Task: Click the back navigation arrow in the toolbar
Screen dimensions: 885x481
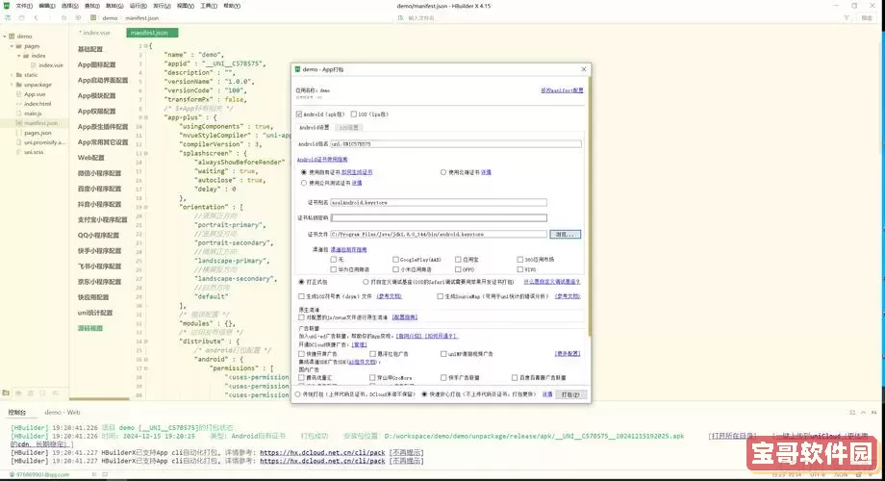Action: (x=37, y=18)
